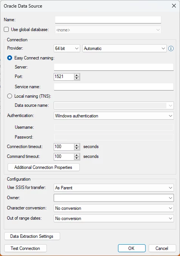Open the 64 bit provider dropdown

tap(67, 48)
